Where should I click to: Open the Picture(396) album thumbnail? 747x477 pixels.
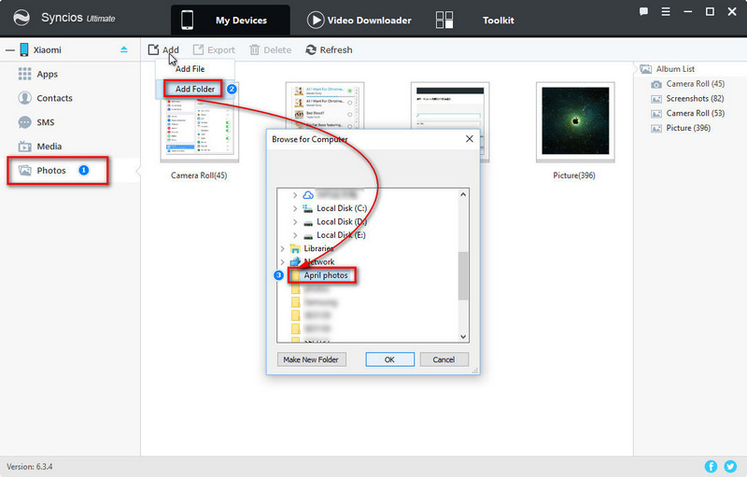[575, 122]
